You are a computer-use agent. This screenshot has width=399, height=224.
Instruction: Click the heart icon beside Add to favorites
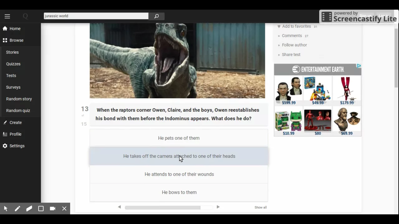tap(279, 26)
